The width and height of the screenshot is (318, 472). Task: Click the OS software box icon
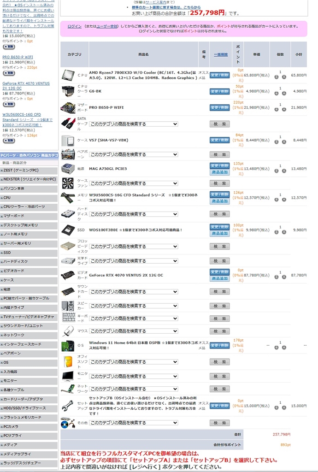click(68, 346)
